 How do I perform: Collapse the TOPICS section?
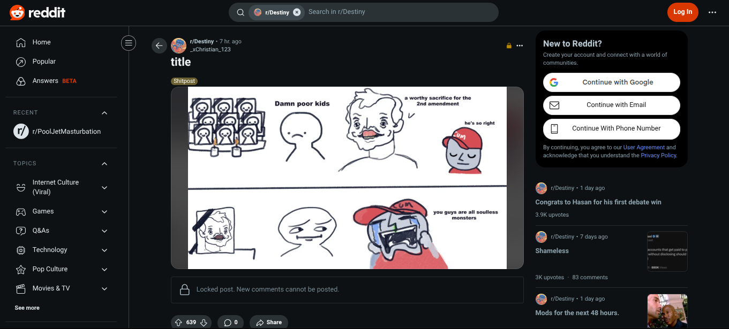coord(104,164)
